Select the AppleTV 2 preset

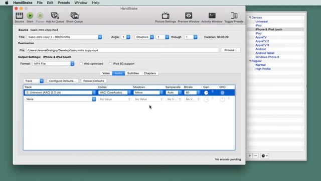[x=262, y=41]
